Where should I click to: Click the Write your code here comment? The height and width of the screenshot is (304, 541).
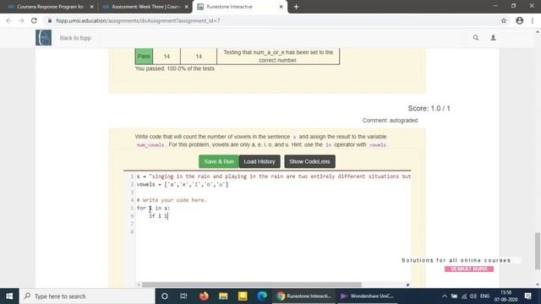tap(172, 200)
